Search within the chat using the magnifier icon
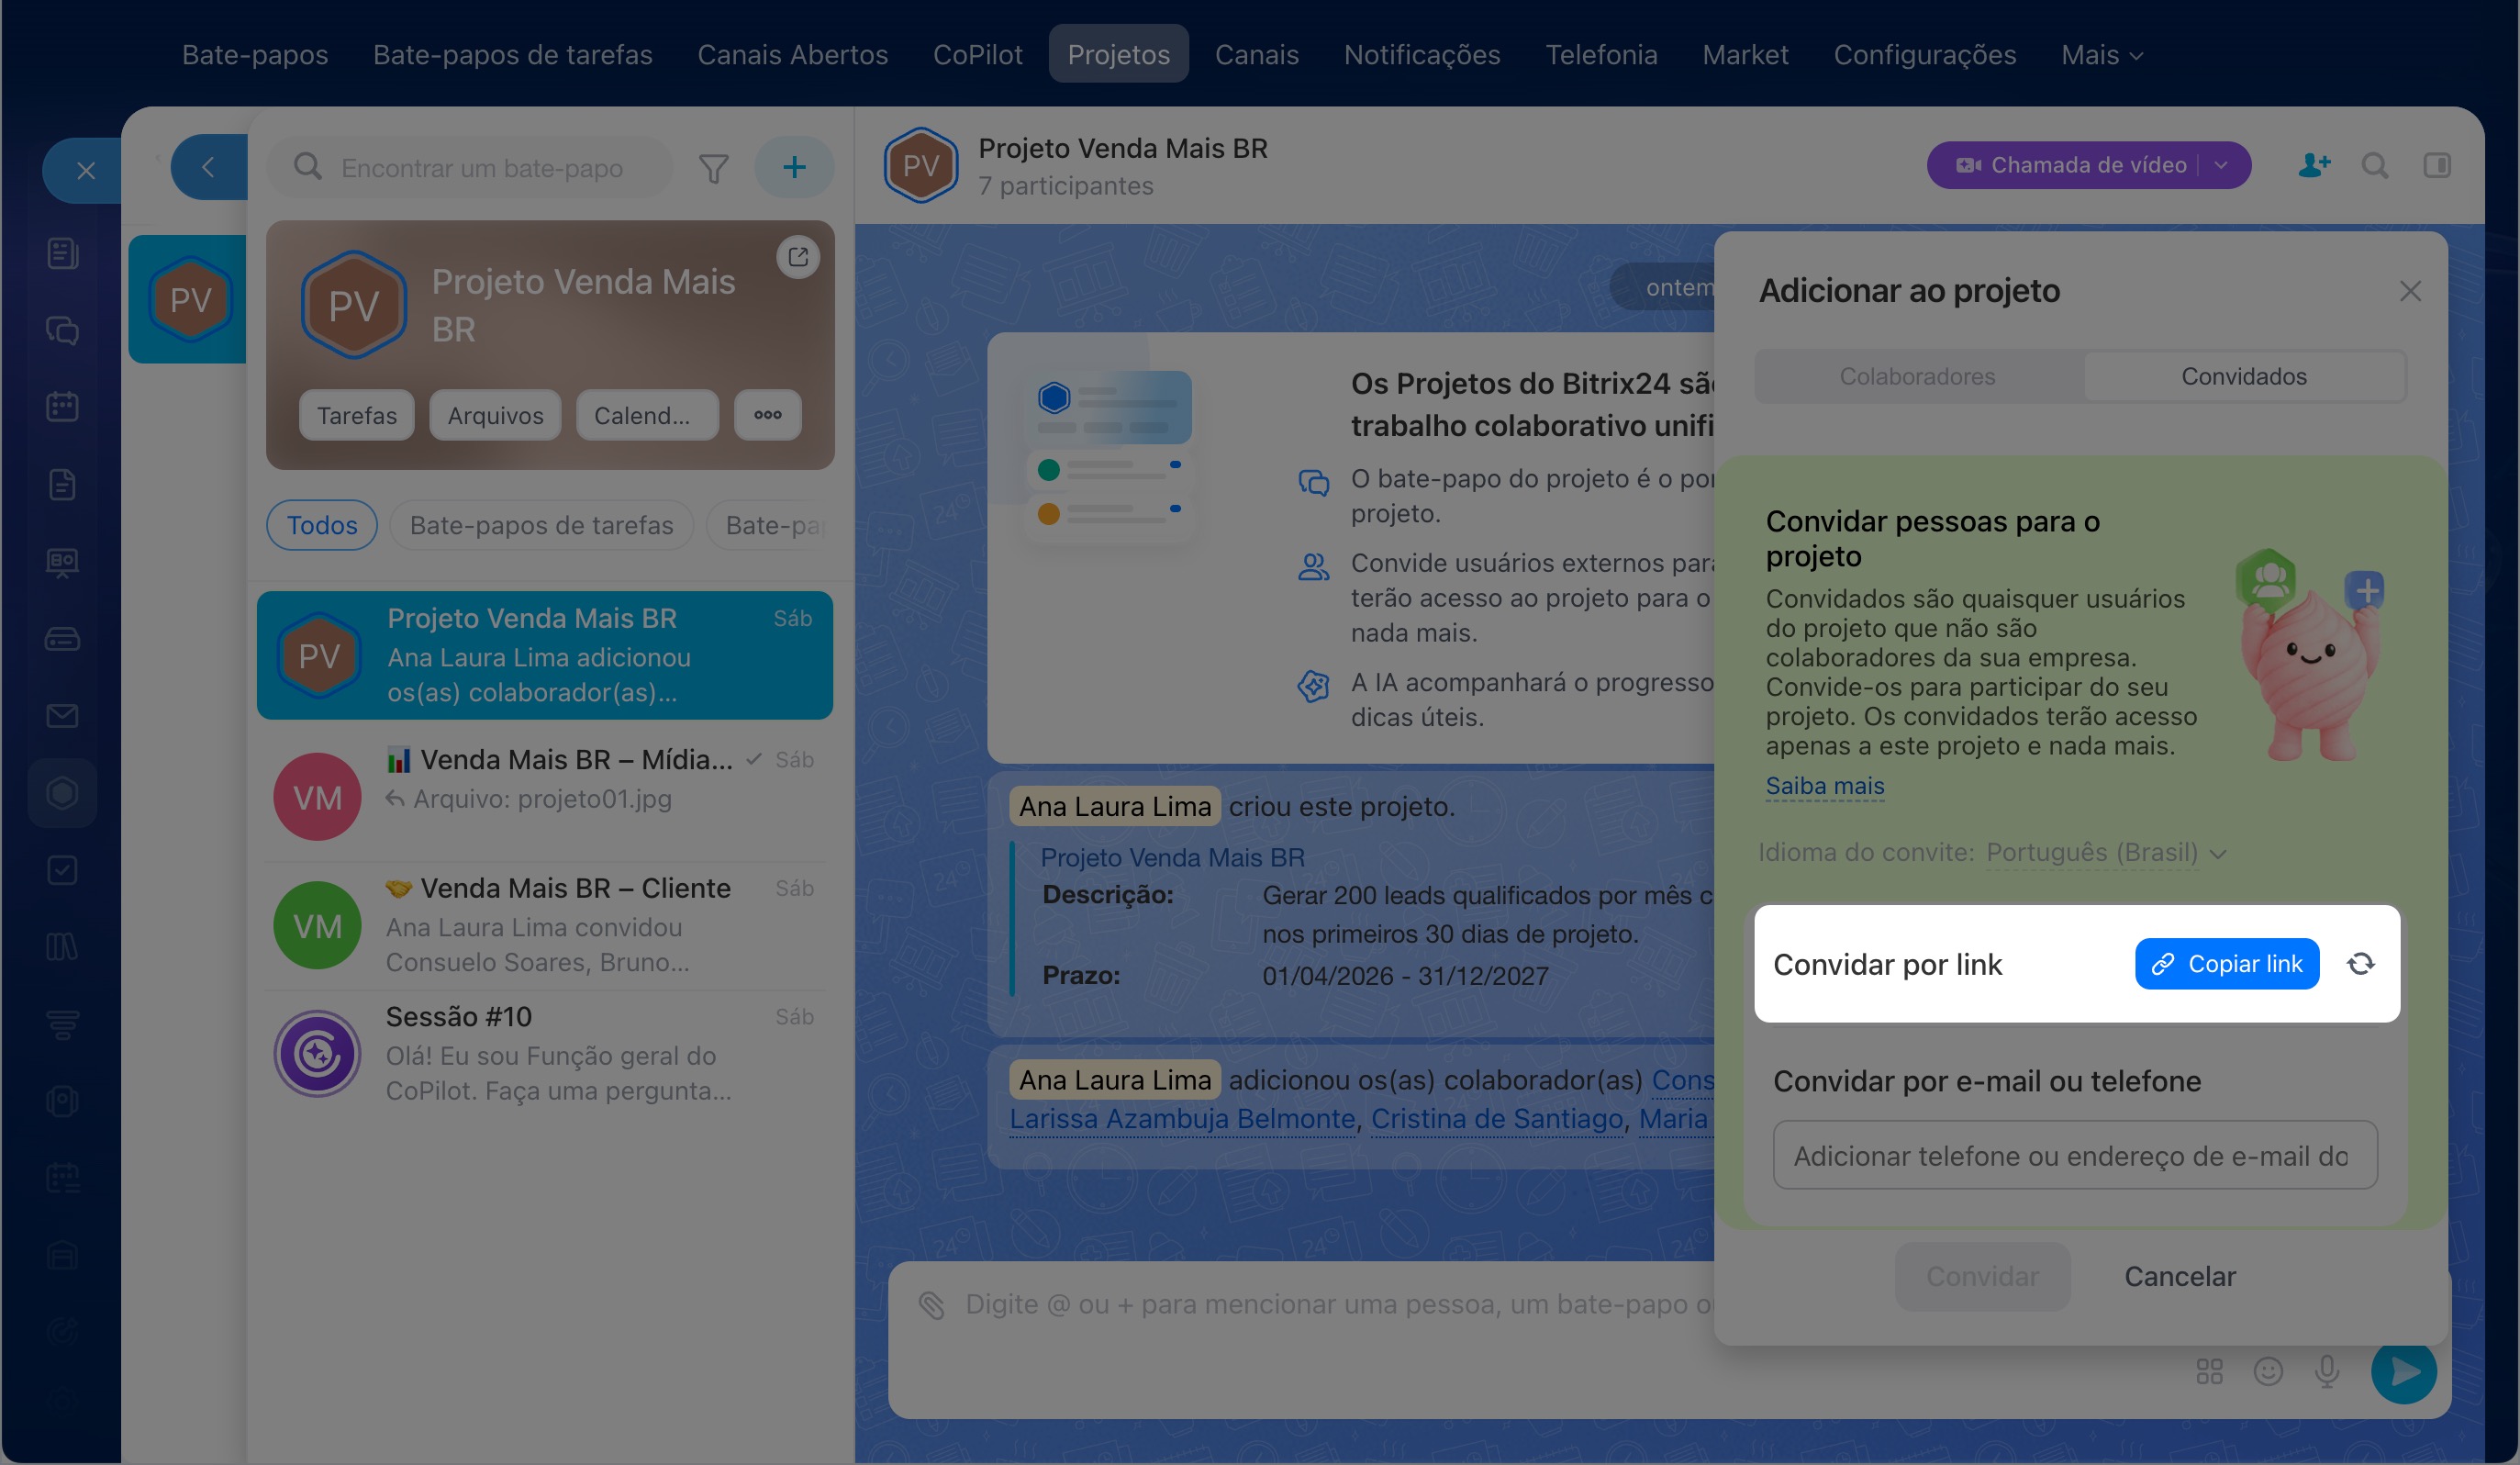Screen dimensions: 2520x1465 2375,165
